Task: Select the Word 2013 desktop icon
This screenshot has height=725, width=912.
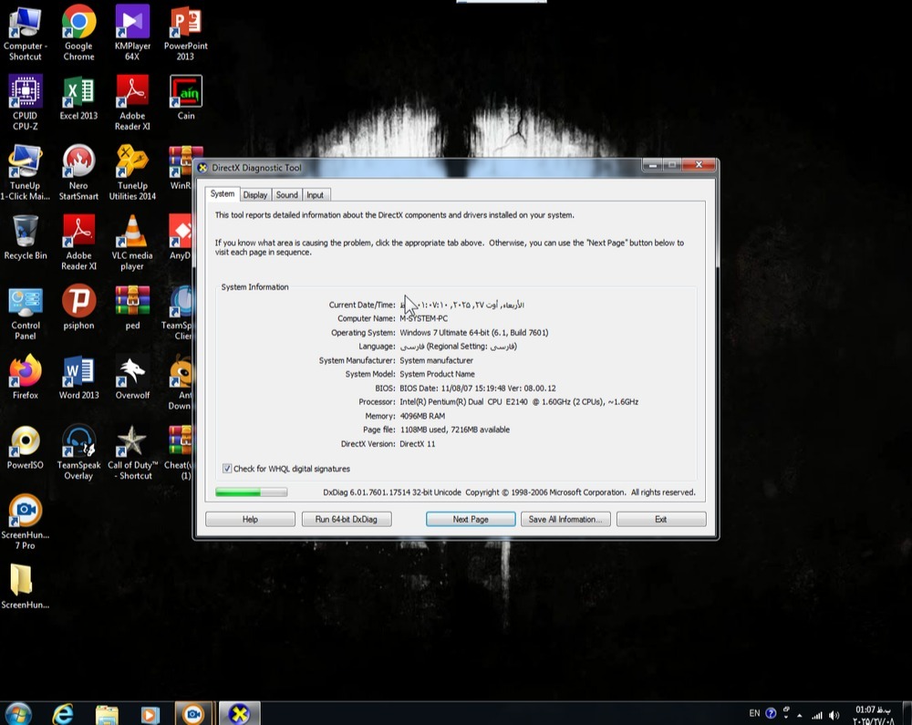Action: pyautogui.click(x=78, y=377)
